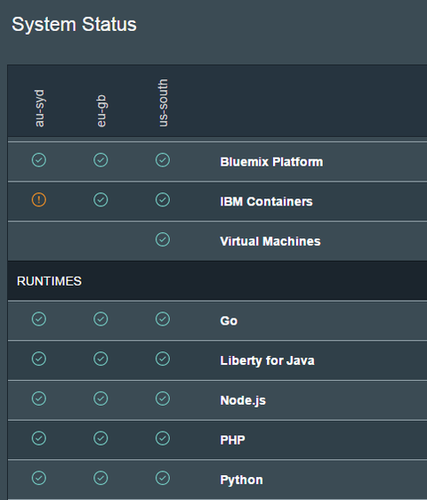
Task: Click the eu-gb checkmark for Node.js
Action: 101,399
